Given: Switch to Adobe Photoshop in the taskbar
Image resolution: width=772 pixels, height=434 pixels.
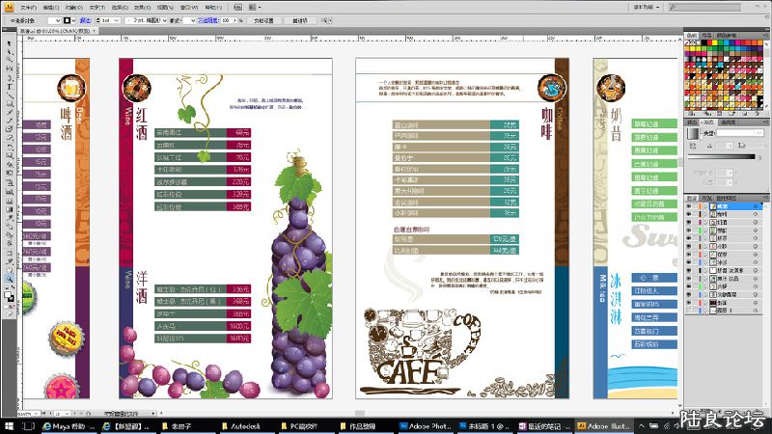Looking at the screenshot, I should pos(423,424).
